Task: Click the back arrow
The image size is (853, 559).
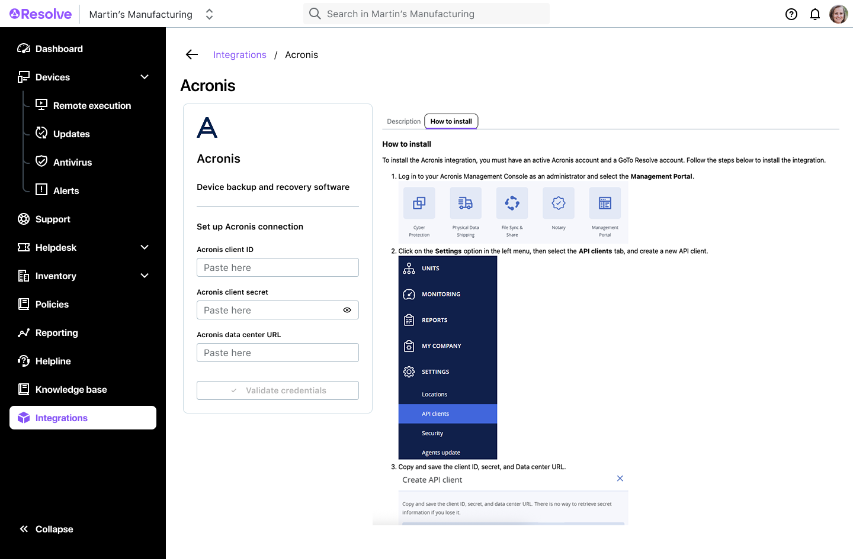Action: 191,54
